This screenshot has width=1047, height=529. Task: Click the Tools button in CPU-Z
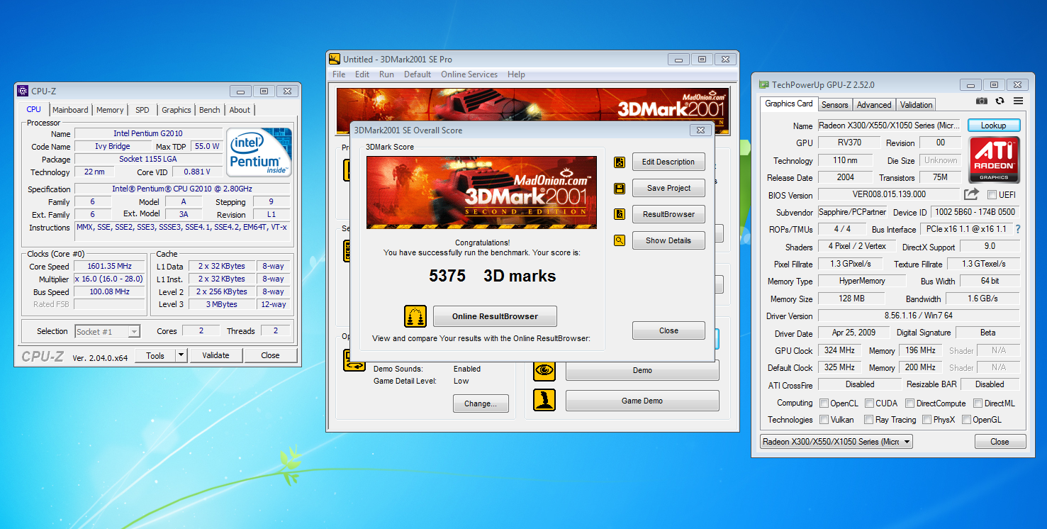click(155, 356)
